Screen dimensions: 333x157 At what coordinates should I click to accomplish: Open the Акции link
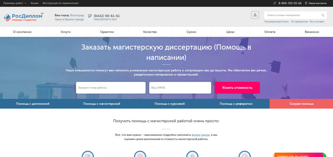tap(34, 3)
